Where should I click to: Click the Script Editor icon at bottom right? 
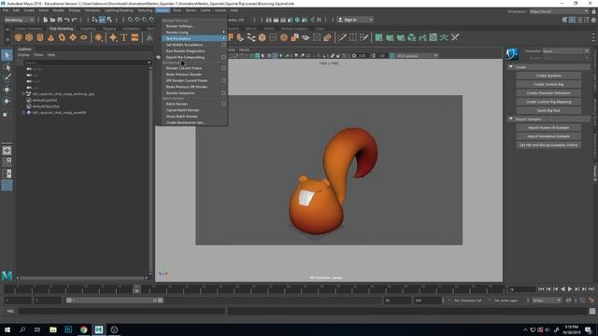(591, 311)
